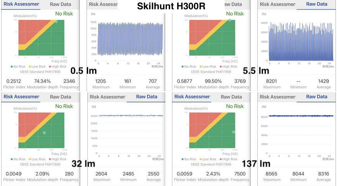Select Flicker Index value 0.2512

(x=14, y=81)
